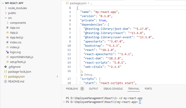Click the Debug play icon above scripts
Image resolution: width=186 pixels, height=108 pixels.
click(x=82, y=75)
